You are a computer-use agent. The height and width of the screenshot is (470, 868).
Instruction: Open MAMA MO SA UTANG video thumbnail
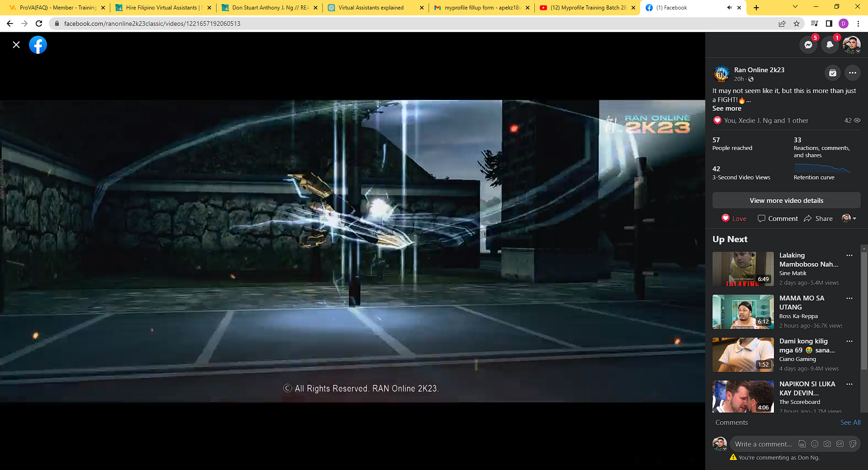(743, 312)
